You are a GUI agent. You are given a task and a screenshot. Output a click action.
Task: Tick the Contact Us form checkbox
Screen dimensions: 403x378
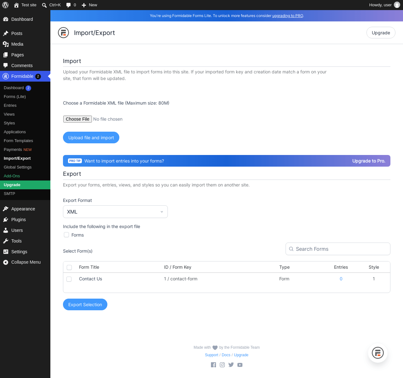click(x=69, y=279)
